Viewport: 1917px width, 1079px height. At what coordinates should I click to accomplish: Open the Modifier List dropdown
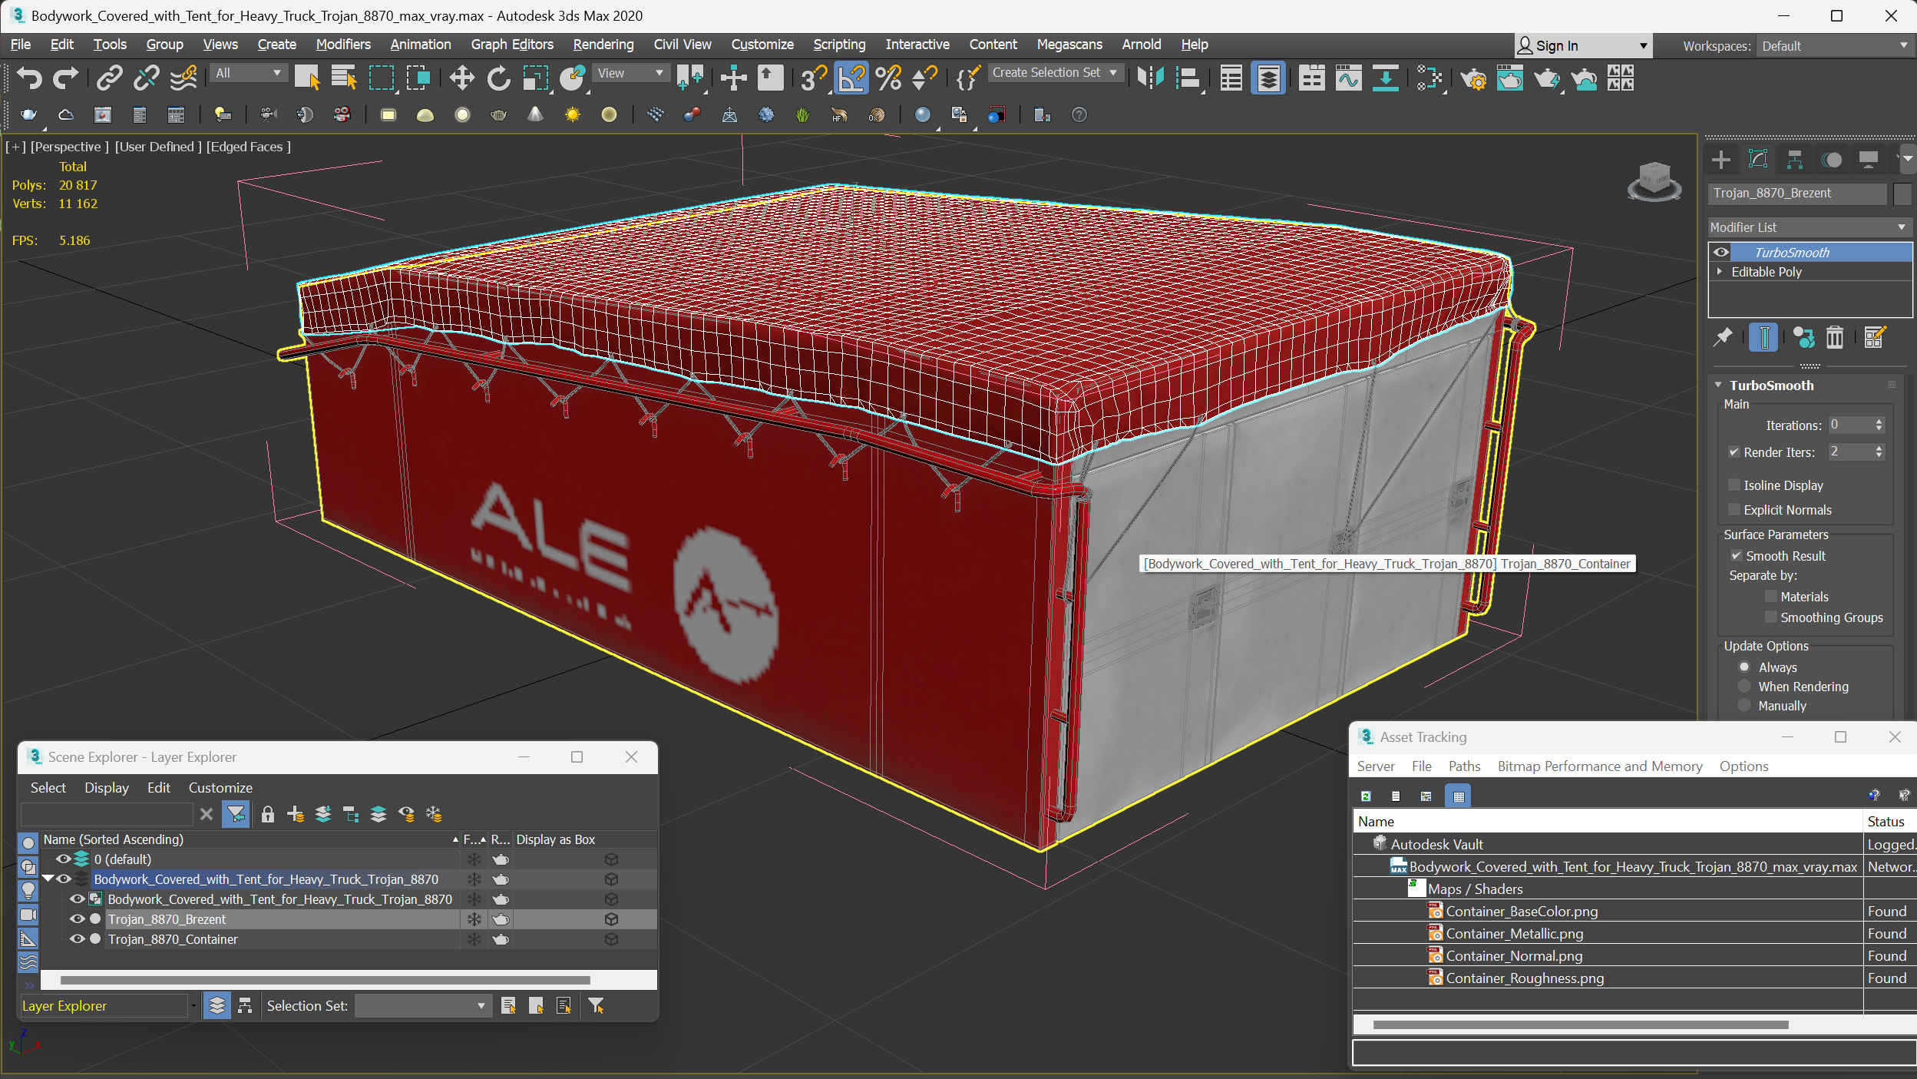[x=1809, y=227]
